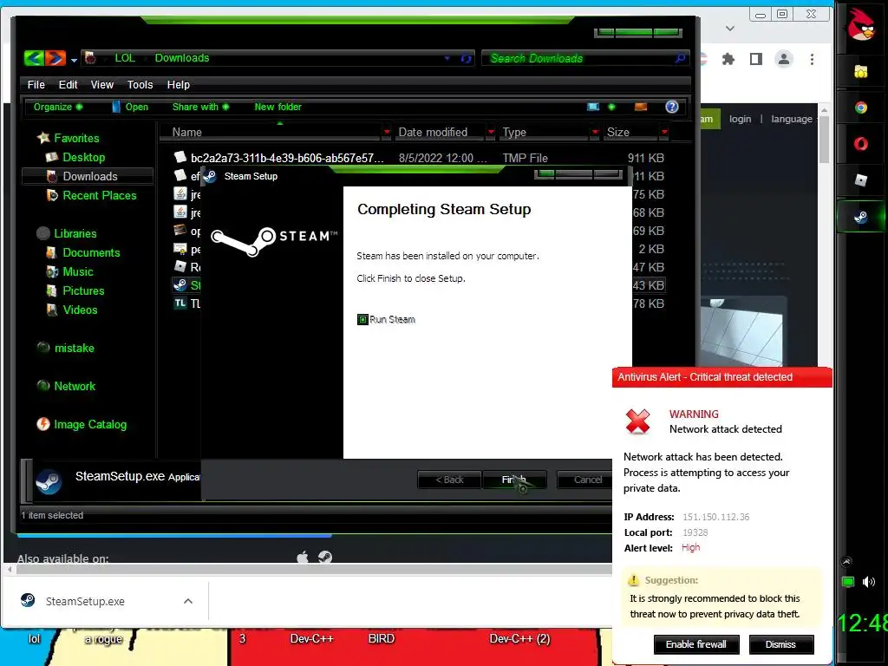Open the Edit menu

(x=68, y=84)
